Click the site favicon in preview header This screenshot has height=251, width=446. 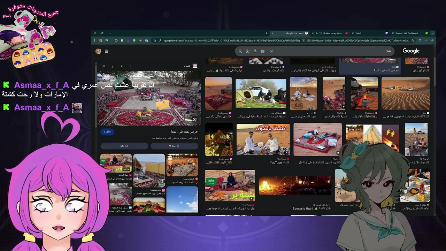coord(195,66)
